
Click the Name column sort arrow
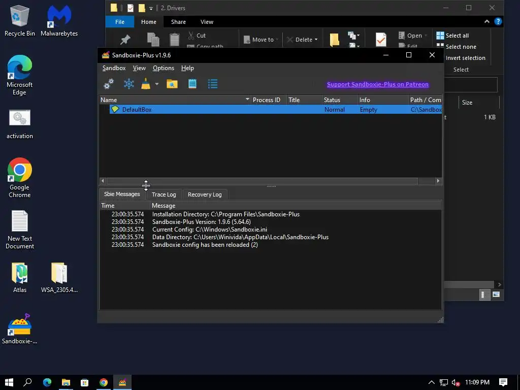point(247,99)
